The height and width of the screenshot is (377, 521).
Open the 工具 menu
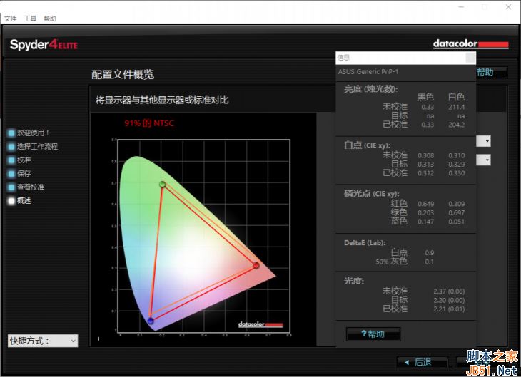pos(30,19)
